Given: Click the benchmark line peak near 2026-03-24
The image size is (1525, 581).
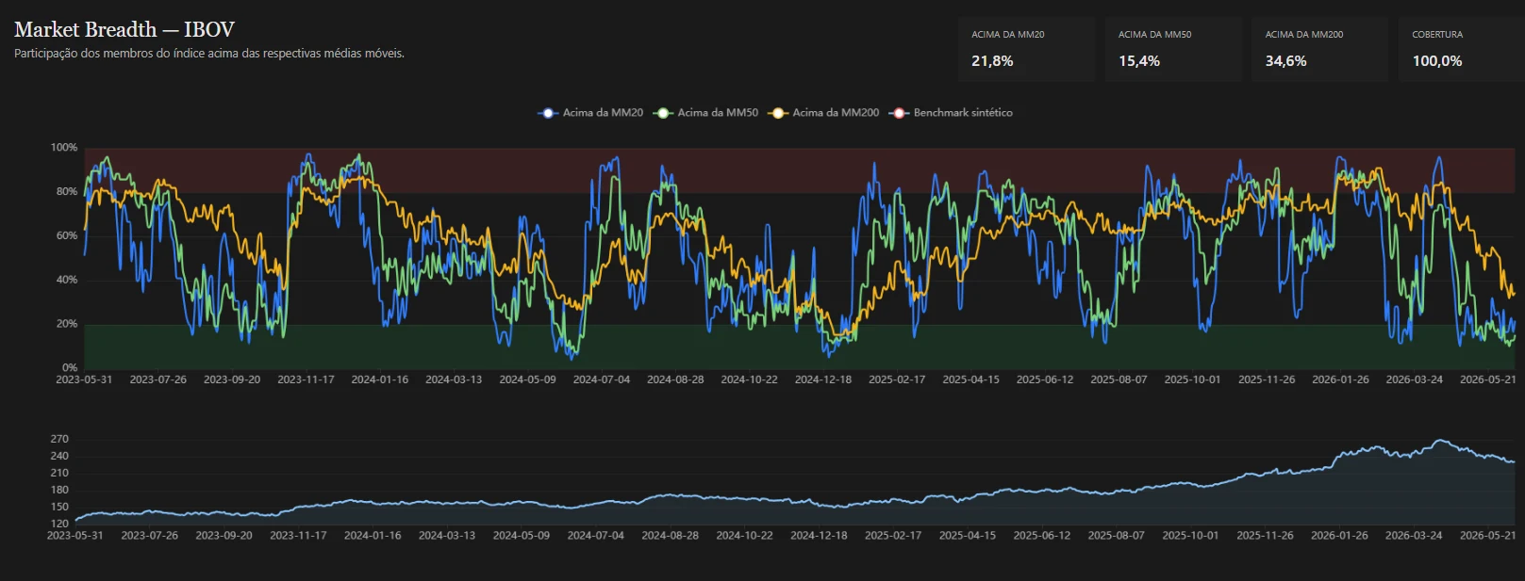Looking at the screenshot, I should coord(1439,440).
